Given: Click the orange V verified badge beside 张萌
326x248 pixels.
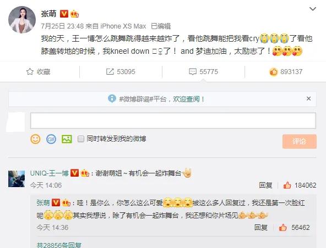Looking at the screenshot, I should point(64,14).
